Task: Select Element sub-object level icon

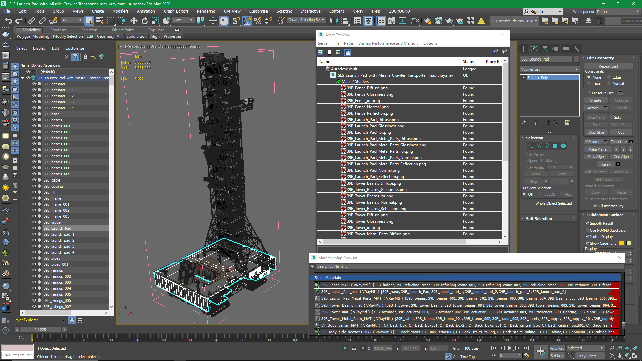Action: 563,146
